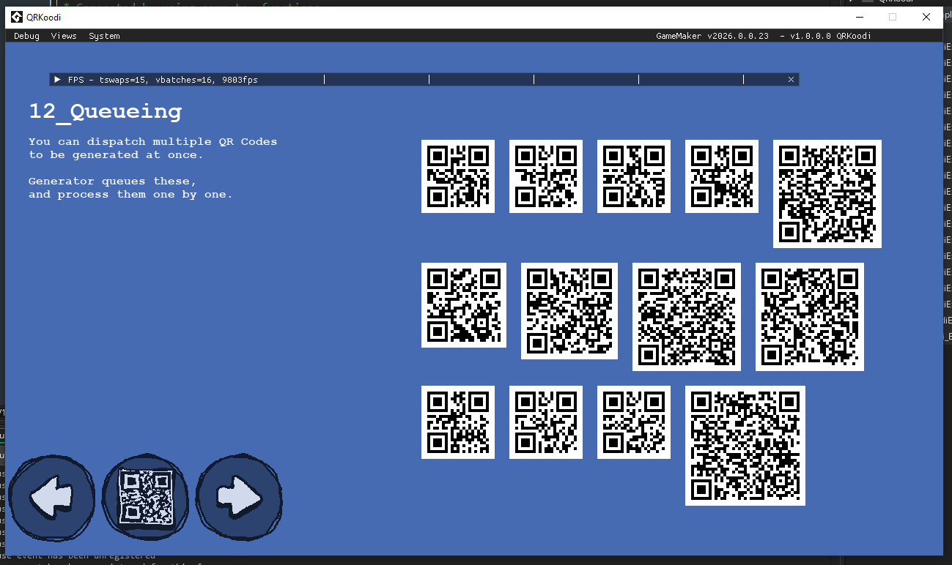Viewport: 952px width, 565px height.
Task: Select the second QR code in top row
Action: pos(546,176)
